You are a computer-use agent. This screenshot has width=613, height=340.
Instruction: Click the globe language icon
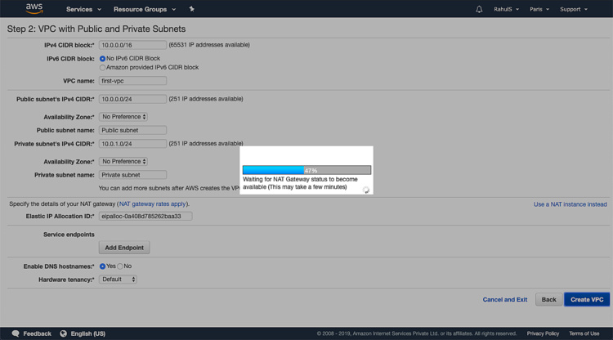coord(64,333)
